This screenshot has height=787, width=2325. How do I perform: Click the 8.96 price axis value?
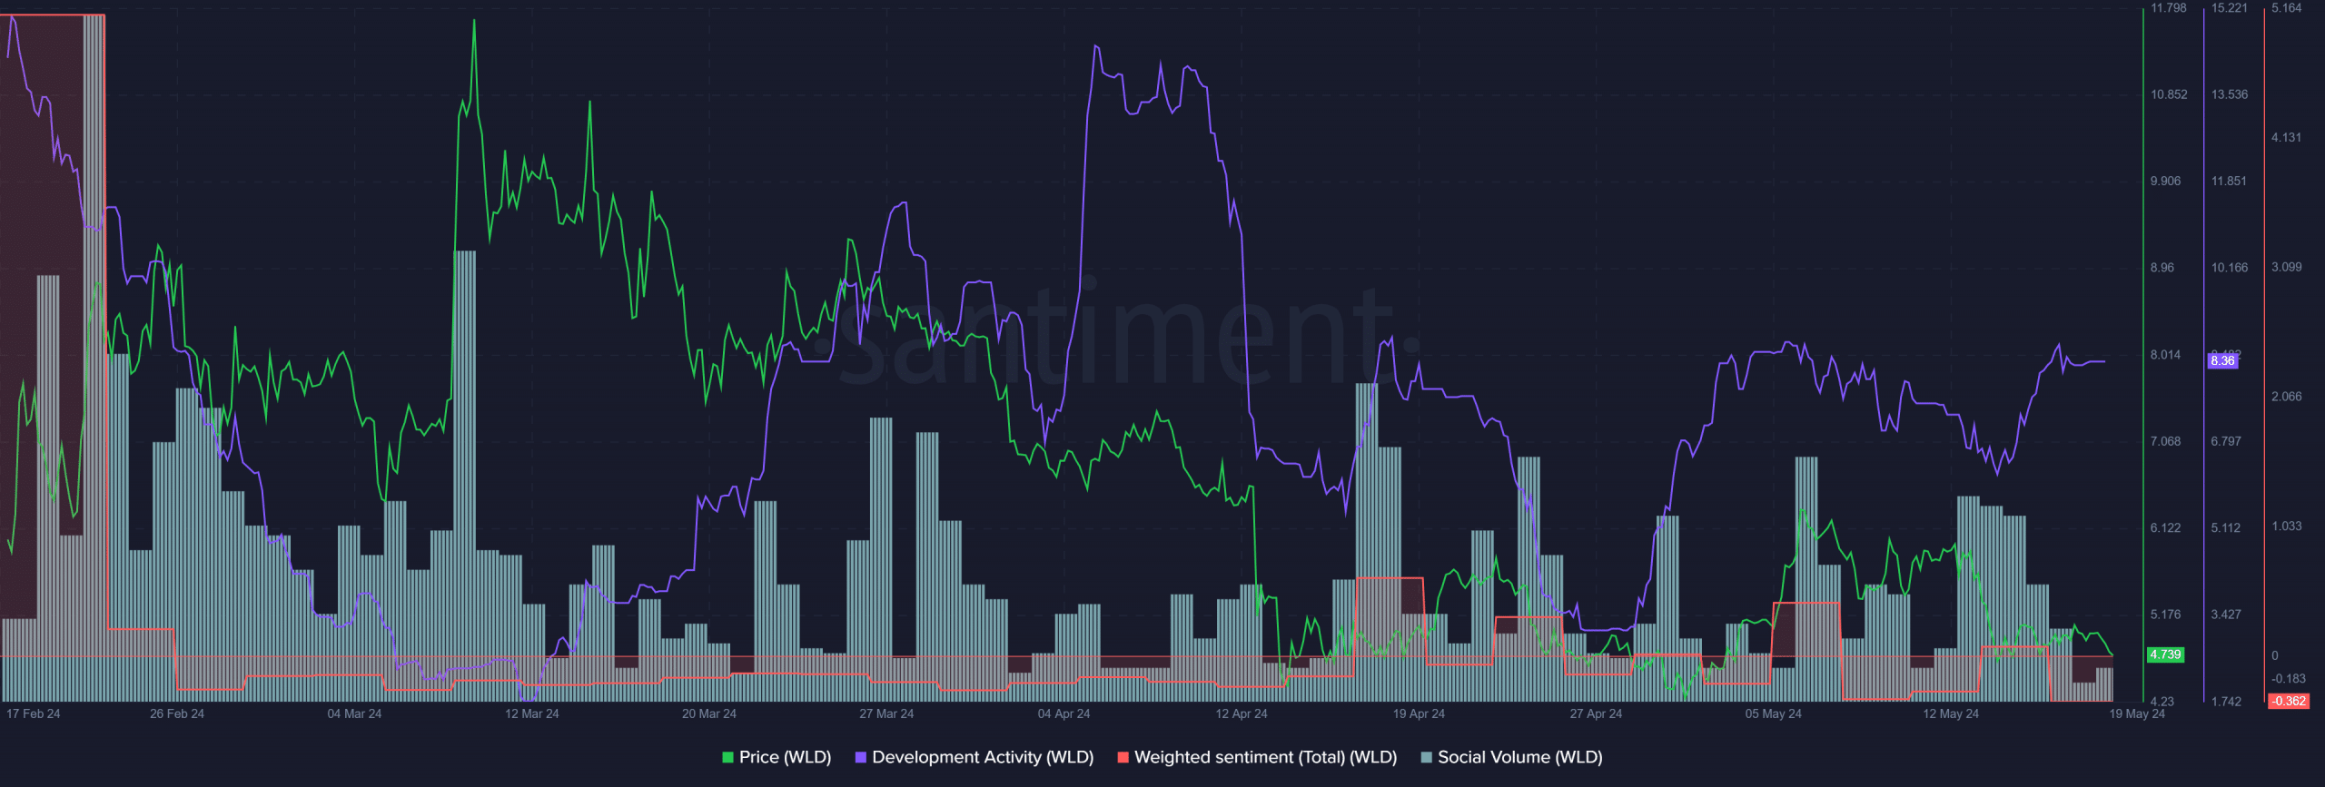click(2162, 268)
